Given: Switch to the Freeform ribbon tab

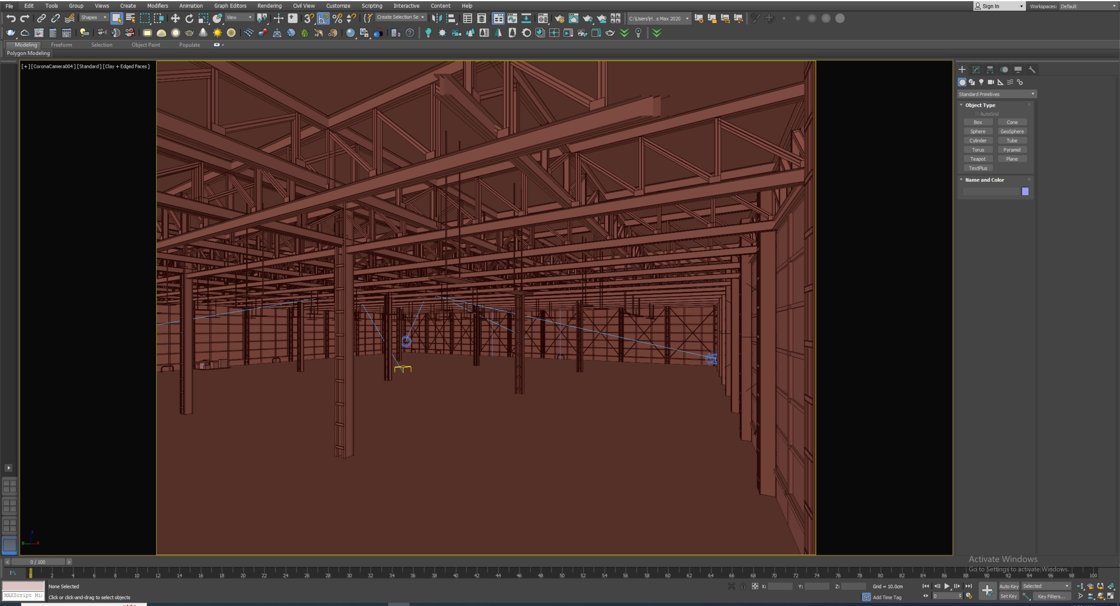Looking at the screenshot, I should click(61, 45).
